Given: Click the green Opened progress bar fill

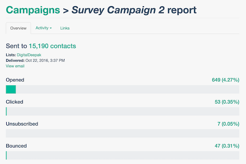Looking at the screenshot, I should pos(11,89).
